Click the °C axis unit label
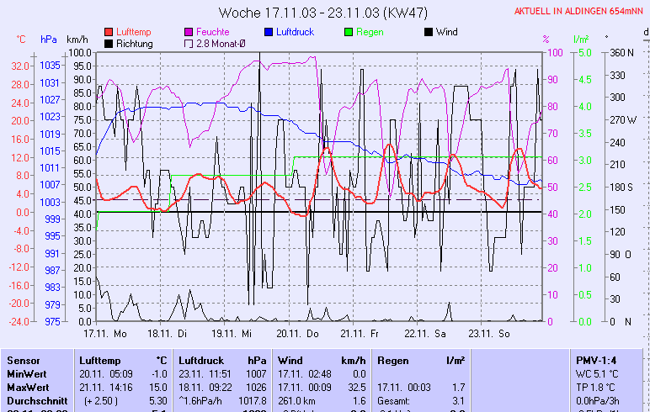 [21, 39]
